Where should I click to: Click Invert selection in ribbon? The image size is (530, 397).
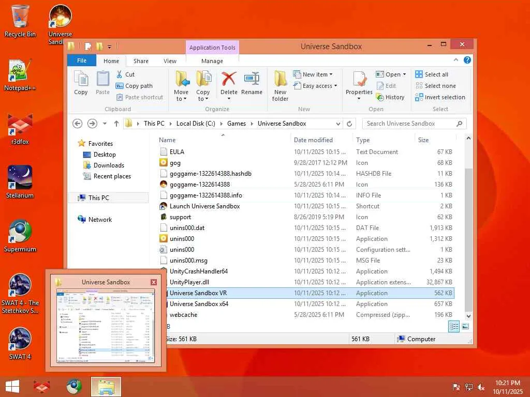point(440,97)
